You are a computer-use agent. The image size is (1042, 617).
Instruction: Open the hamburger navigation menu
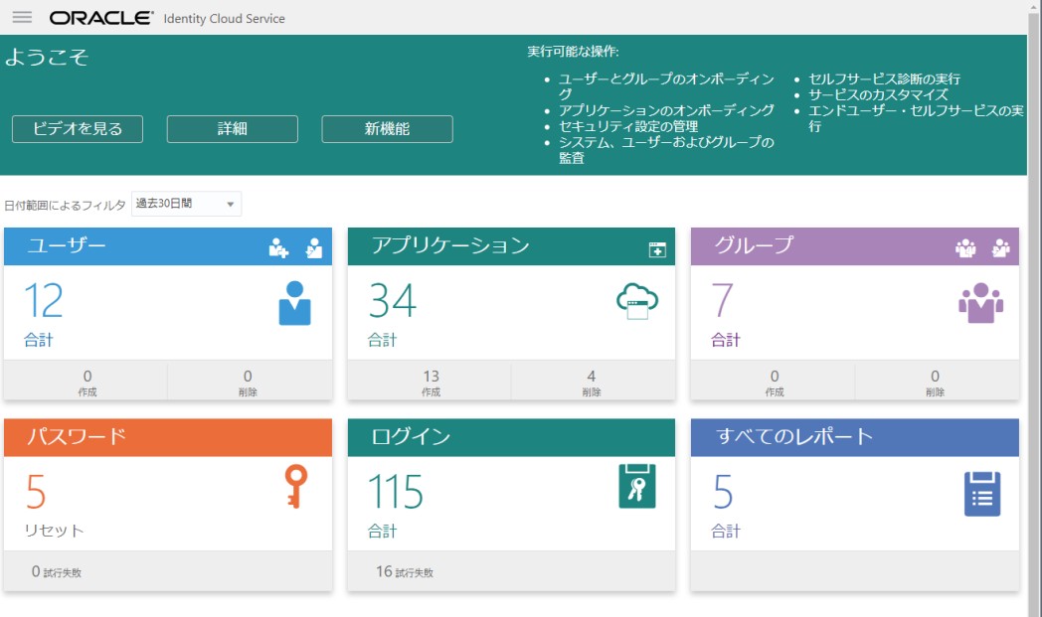[x=22, y=17]
